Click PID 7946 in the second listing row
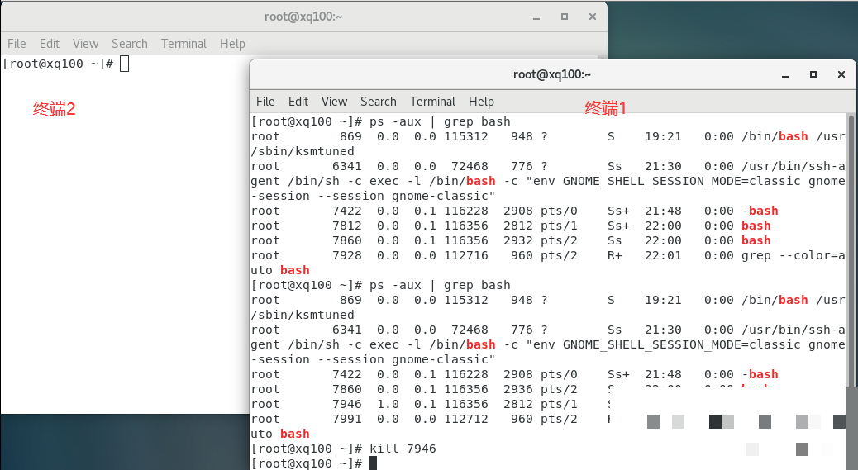The height and width of the screenshot is (470, 858). [x=347, y=404]
